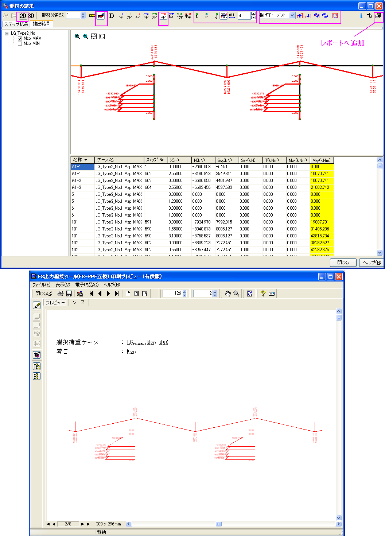Check the Mzp MIN checkbox

(x=20, y=43)
